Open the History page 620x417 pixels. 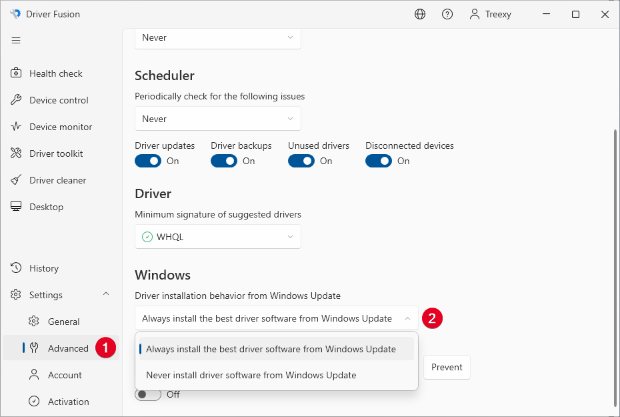click(61, 268)
